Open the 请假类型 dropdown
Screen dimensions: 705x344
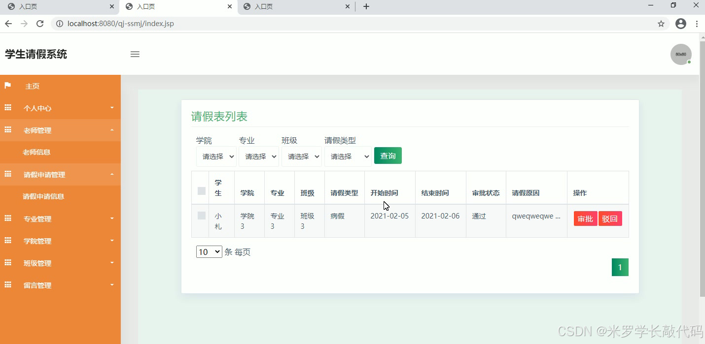348,156
